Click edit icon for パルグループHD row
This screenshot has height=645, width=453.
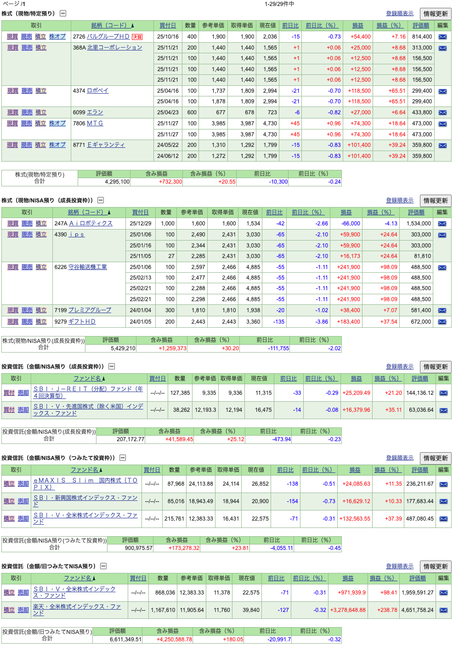pos(442,37)
